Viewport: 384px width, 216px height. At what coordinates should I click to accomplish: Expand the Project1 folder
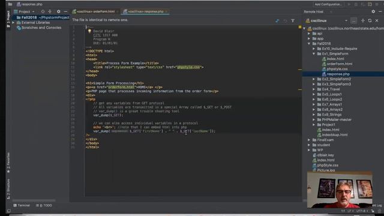[x=314, y=125]
